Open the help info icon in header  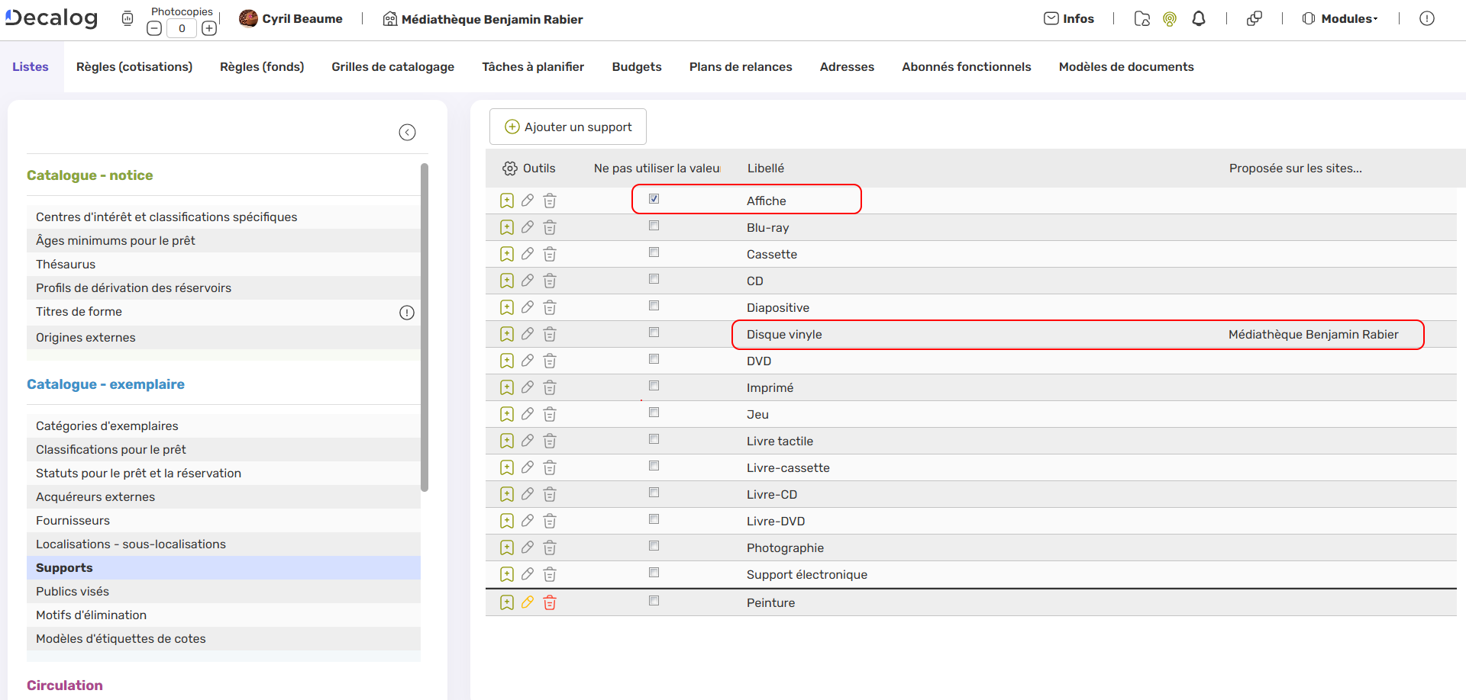point(1426,19)
